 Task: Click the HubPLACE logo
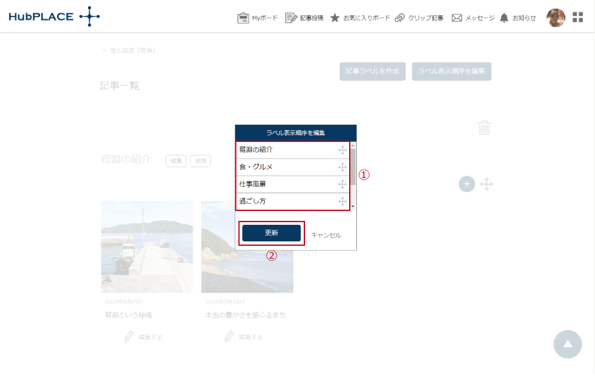pyautogui.click(x=55, y=16)
